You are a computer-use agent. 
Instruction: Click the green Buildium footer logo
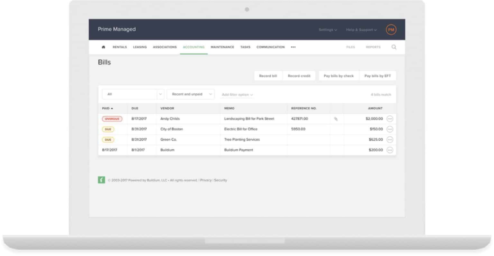[x=102, y=180]
